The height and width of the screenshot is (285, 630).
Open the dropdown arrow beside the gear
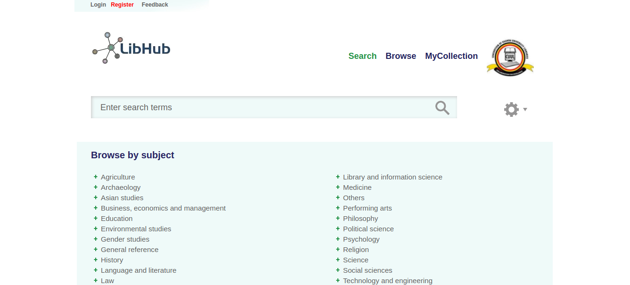[x=526, y=110]
